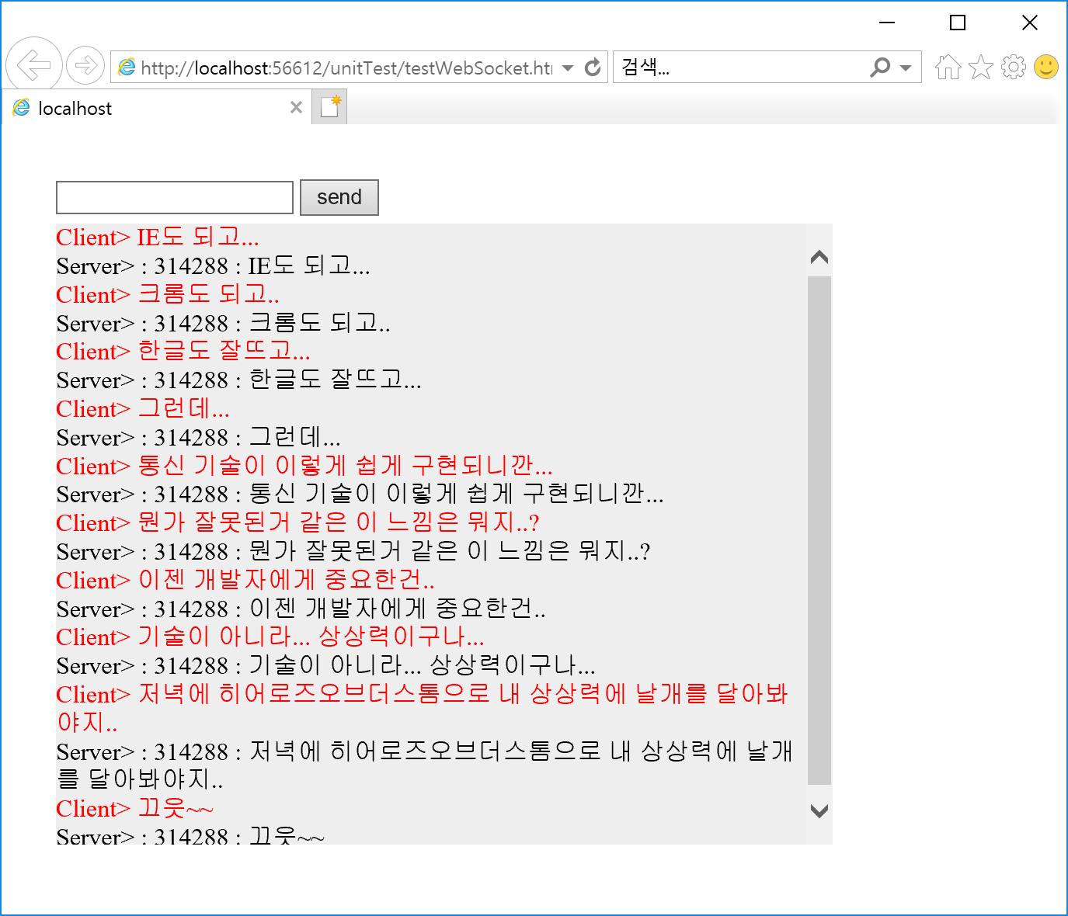
Task: Expand the search provider dropdown arrow
Action: pos(906,68)
